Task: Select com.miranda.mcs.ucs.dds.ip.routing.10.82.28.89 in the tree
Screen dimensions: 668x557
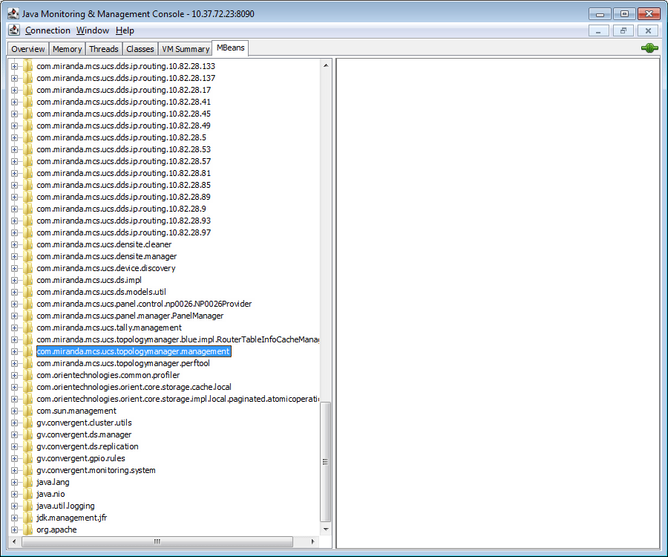Action: click(x=123, y=197)
